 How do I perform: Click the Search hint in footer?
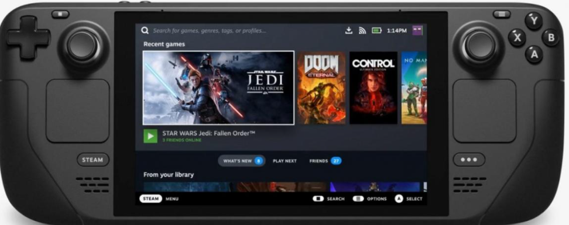click(329, 199)
